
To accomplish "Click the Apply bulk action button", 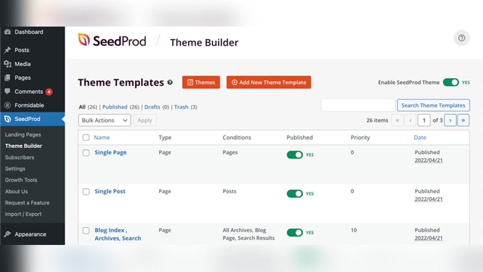I will (145, 120).
